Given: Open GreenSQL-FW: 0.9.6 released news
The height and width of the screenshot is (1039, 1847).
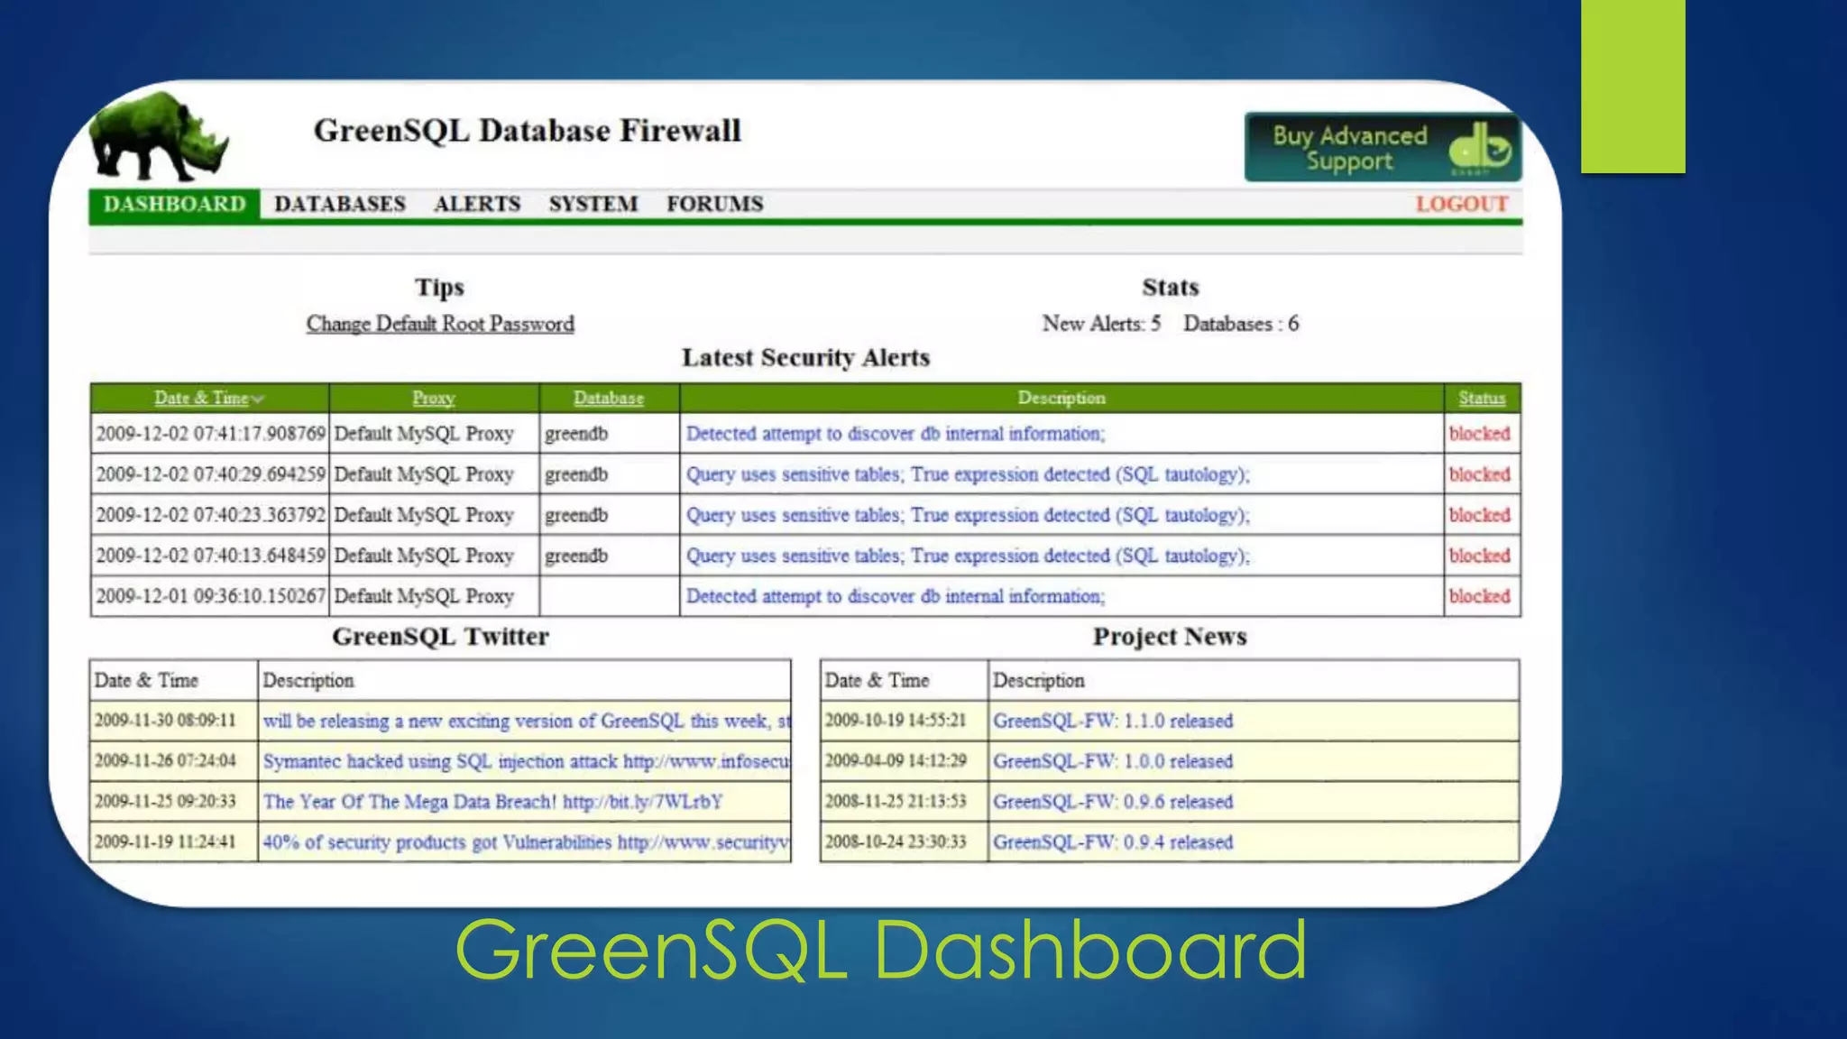Looking at the screenshot, I should (x=1113, y=802).
